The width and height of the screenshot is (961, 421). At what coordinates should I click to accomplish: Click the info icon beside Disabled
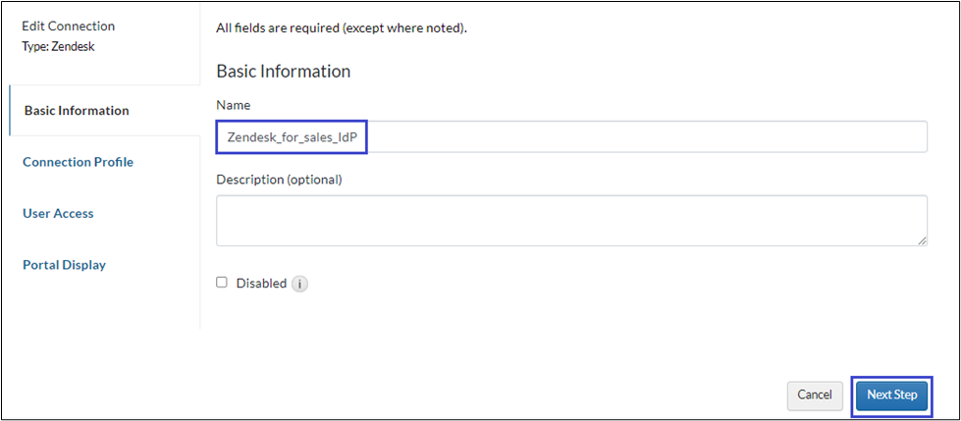(300, 285)
